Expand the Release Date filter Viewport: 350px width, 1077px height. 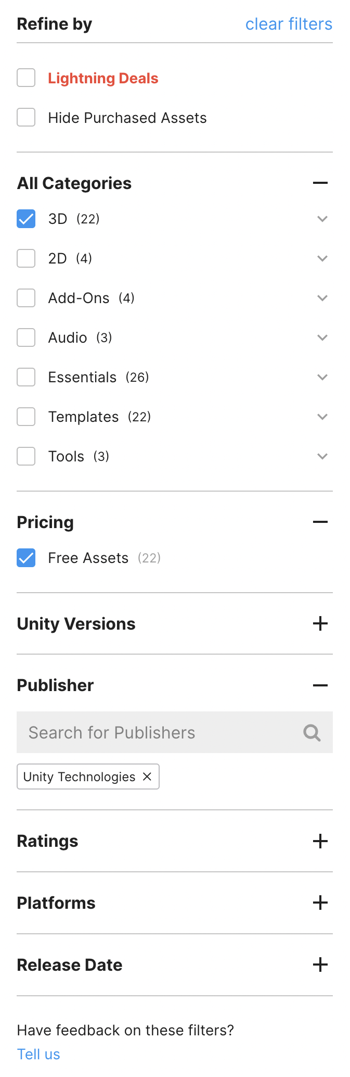(320, 965)
